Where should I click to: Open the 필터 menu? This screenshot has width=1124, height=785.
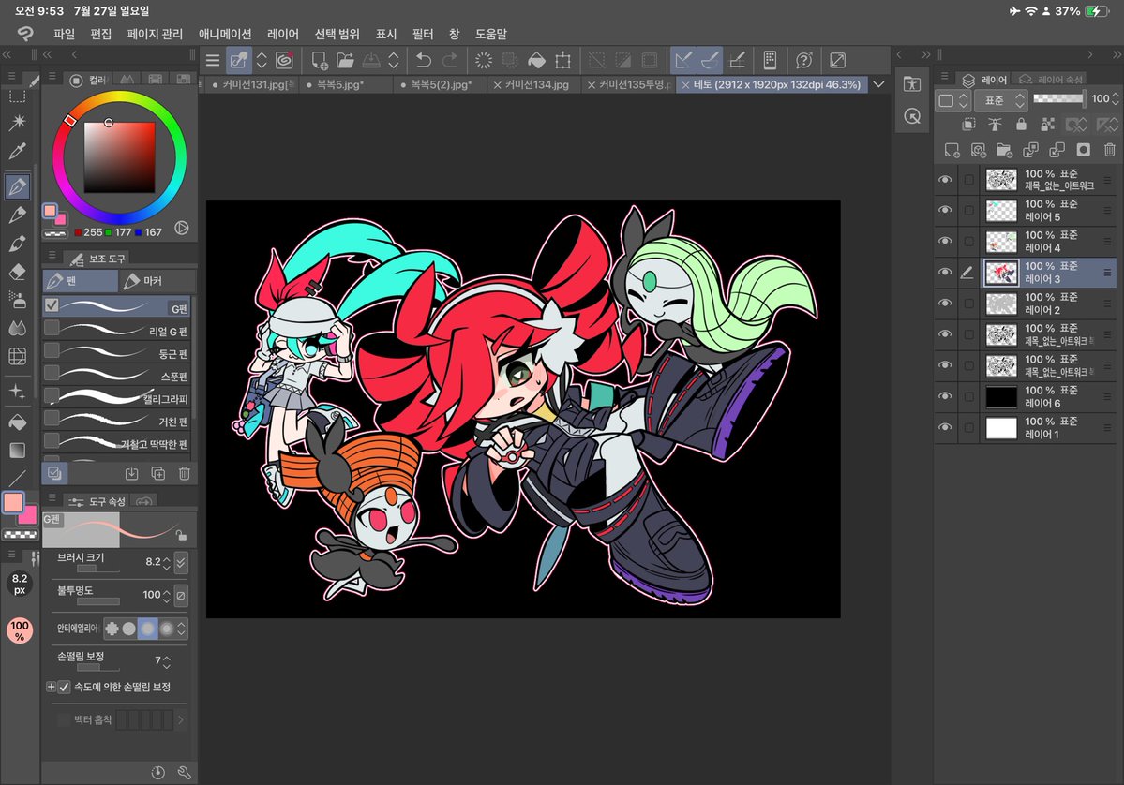(x=422, y=34)
